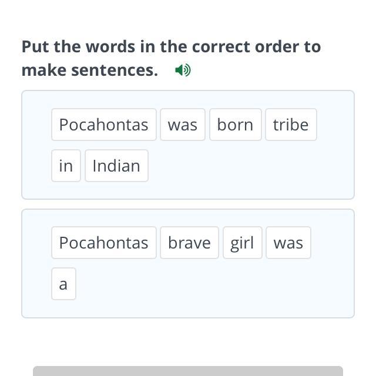
Task: Pick the 'was' tile next to 'girl'
Action: [x=288, y=243]
